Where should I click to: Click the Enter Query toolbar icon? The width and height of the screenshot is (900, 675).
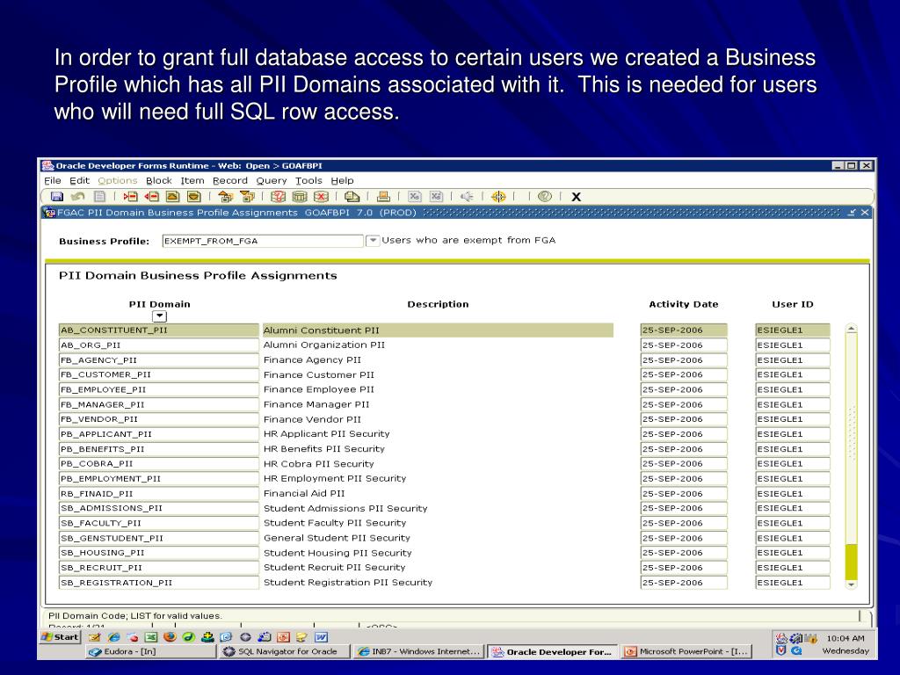pos(279,196)
